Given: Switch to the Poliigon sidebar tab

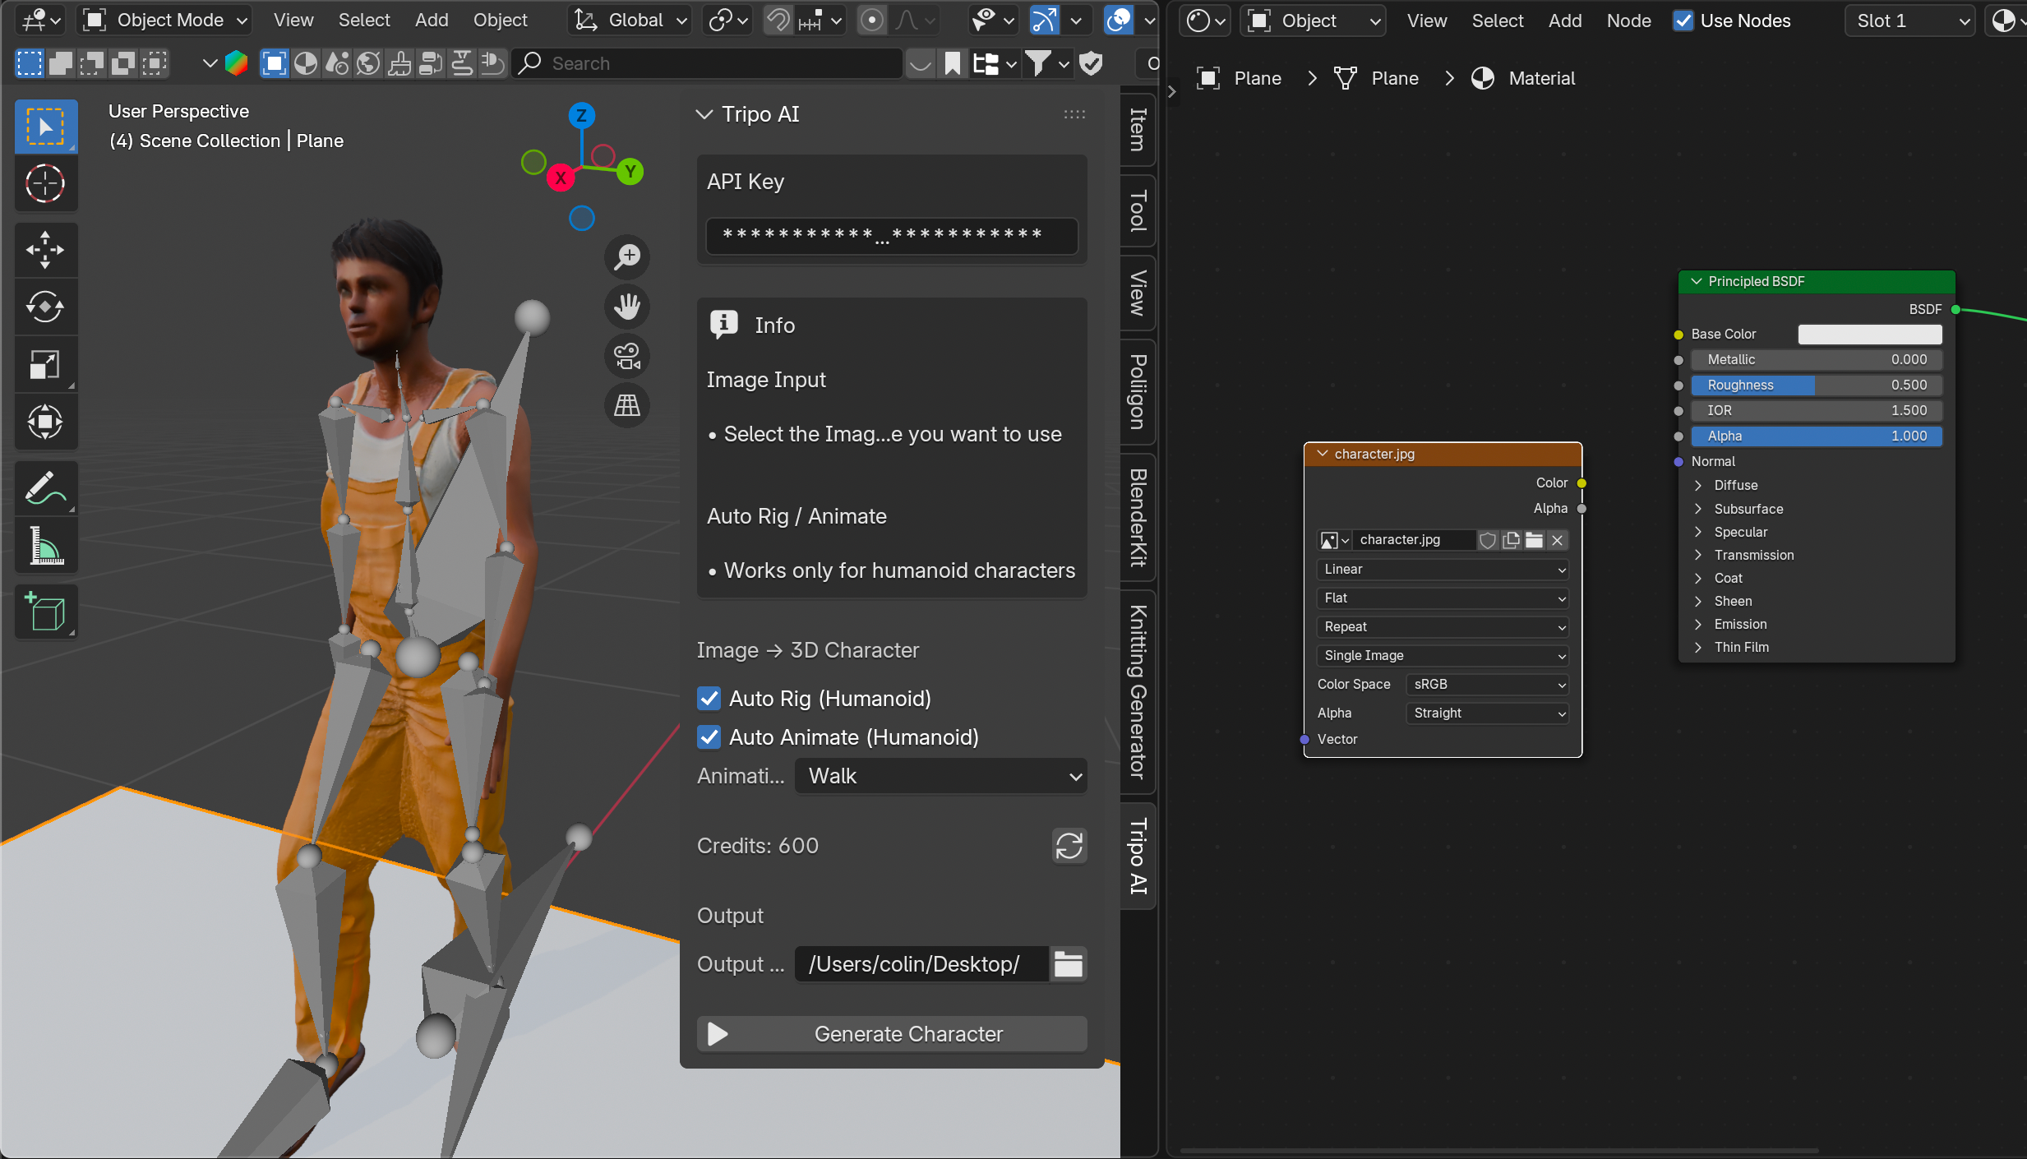Looking at the screenshot, I should pyautogui.click(x=1138, y=392).
